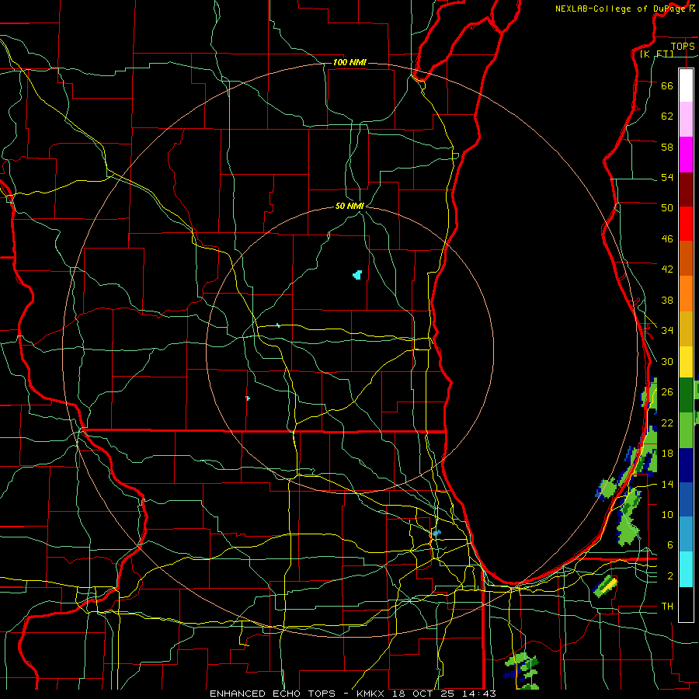The width and height of the screenshot is (699, 699).
Task: Pick the dark green legend color block
Action: 686,395
